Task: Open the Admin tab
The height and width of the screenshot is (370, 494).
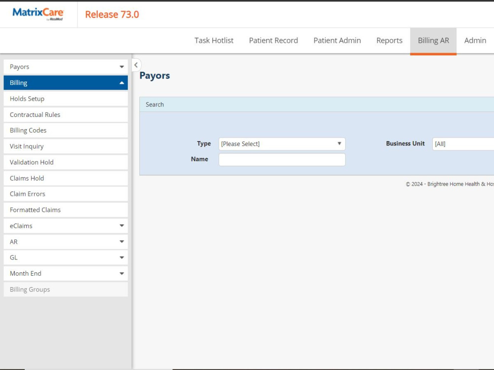Action: point(475,40)
